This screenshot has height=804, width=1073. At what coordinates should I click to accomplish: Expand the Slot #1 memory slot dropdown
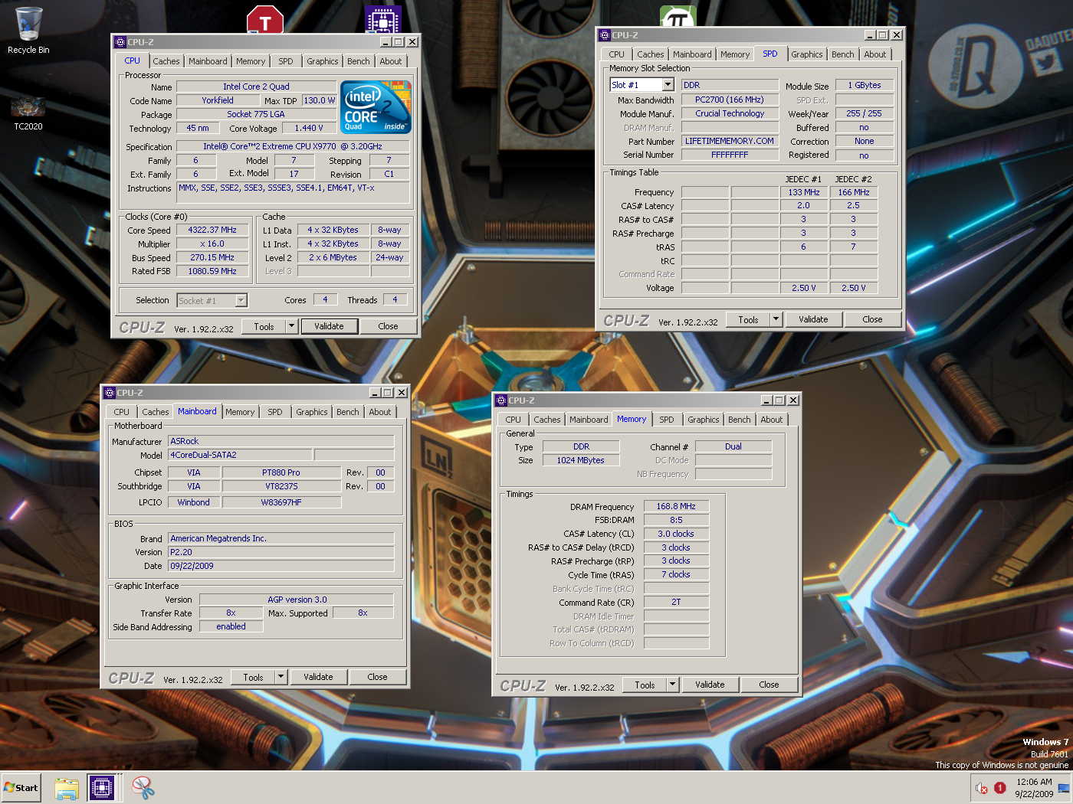668,85
